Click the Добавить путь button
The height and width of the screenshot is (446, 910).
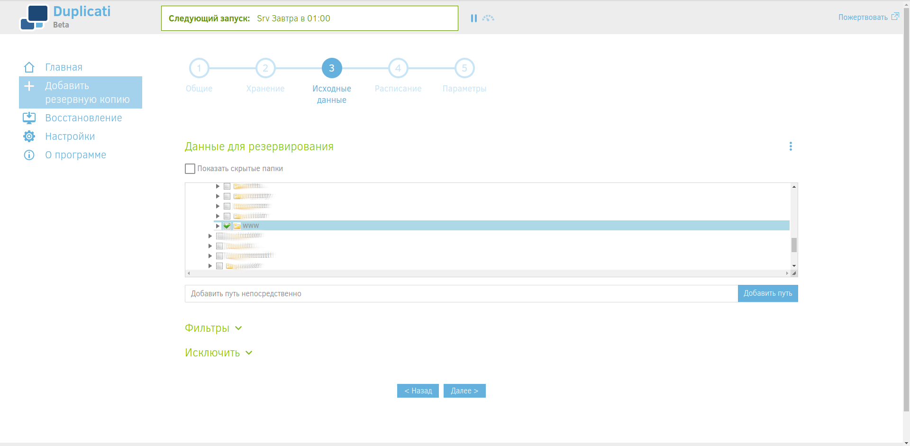(768, 293)
